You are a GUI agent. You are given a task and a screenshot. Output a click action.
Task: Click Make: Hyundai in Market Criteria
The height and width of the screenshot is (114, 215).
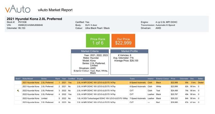coord(91,58)
